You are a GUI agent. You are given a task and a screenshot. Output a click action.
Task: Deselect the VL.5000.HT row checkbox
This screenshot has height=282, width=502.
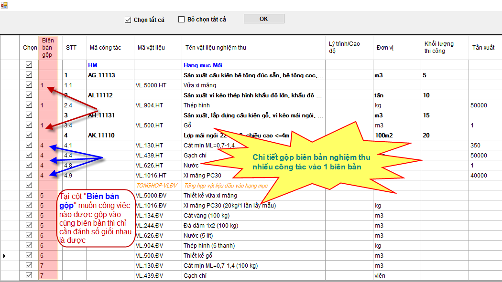[x=29, y=85]
